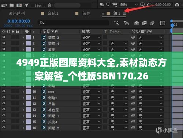
Task: Hide layer 图层 3 with its eye icon
Action: coord(4,37)
